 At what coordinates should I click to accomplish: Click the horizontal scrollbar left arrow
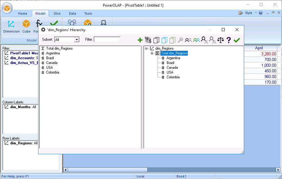pos(66,170)
